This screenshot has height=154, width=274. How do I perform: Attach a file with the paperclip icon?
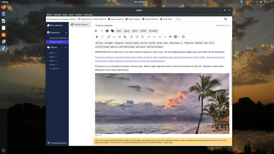coord(125,37)
